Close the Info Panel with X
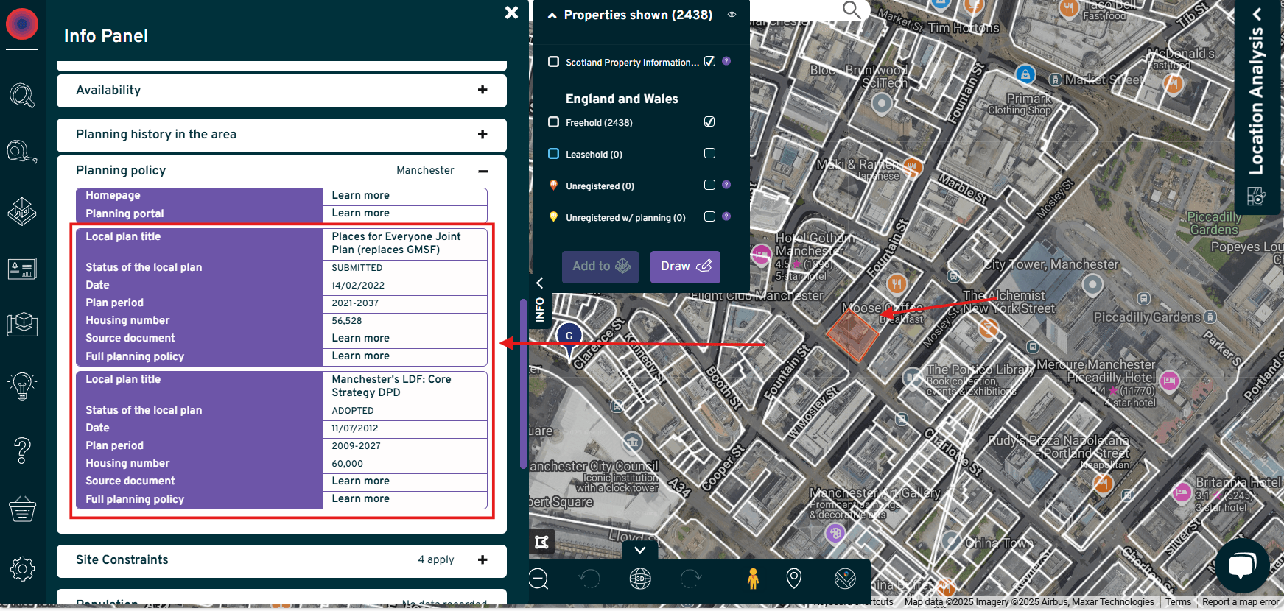Screen dimensions: 1284x611 511,13
